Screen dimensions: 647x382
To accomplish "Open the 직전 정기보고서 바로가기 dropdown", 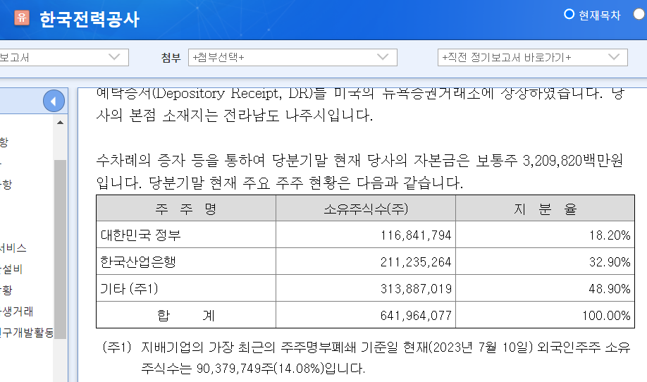I will (532, 57).
